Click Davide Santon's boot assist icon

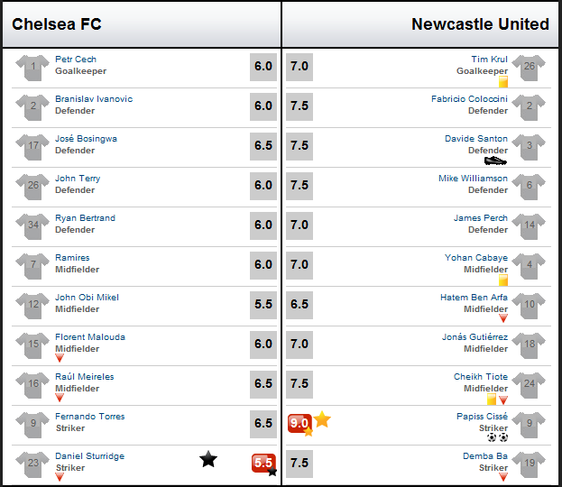point(495,161)
